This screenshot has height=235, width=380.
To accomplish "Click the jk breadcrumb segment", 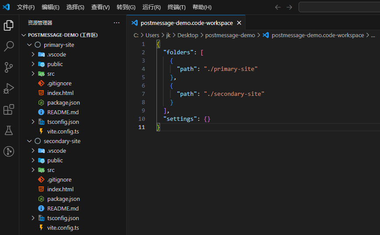I will pos(168,35).
